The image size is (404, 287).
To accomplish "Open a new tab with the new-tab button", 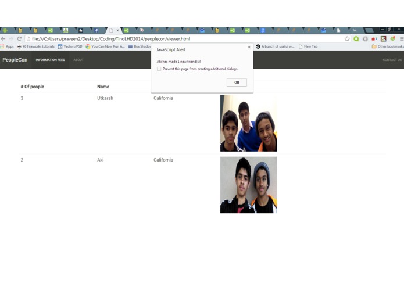I will [369, 30].
